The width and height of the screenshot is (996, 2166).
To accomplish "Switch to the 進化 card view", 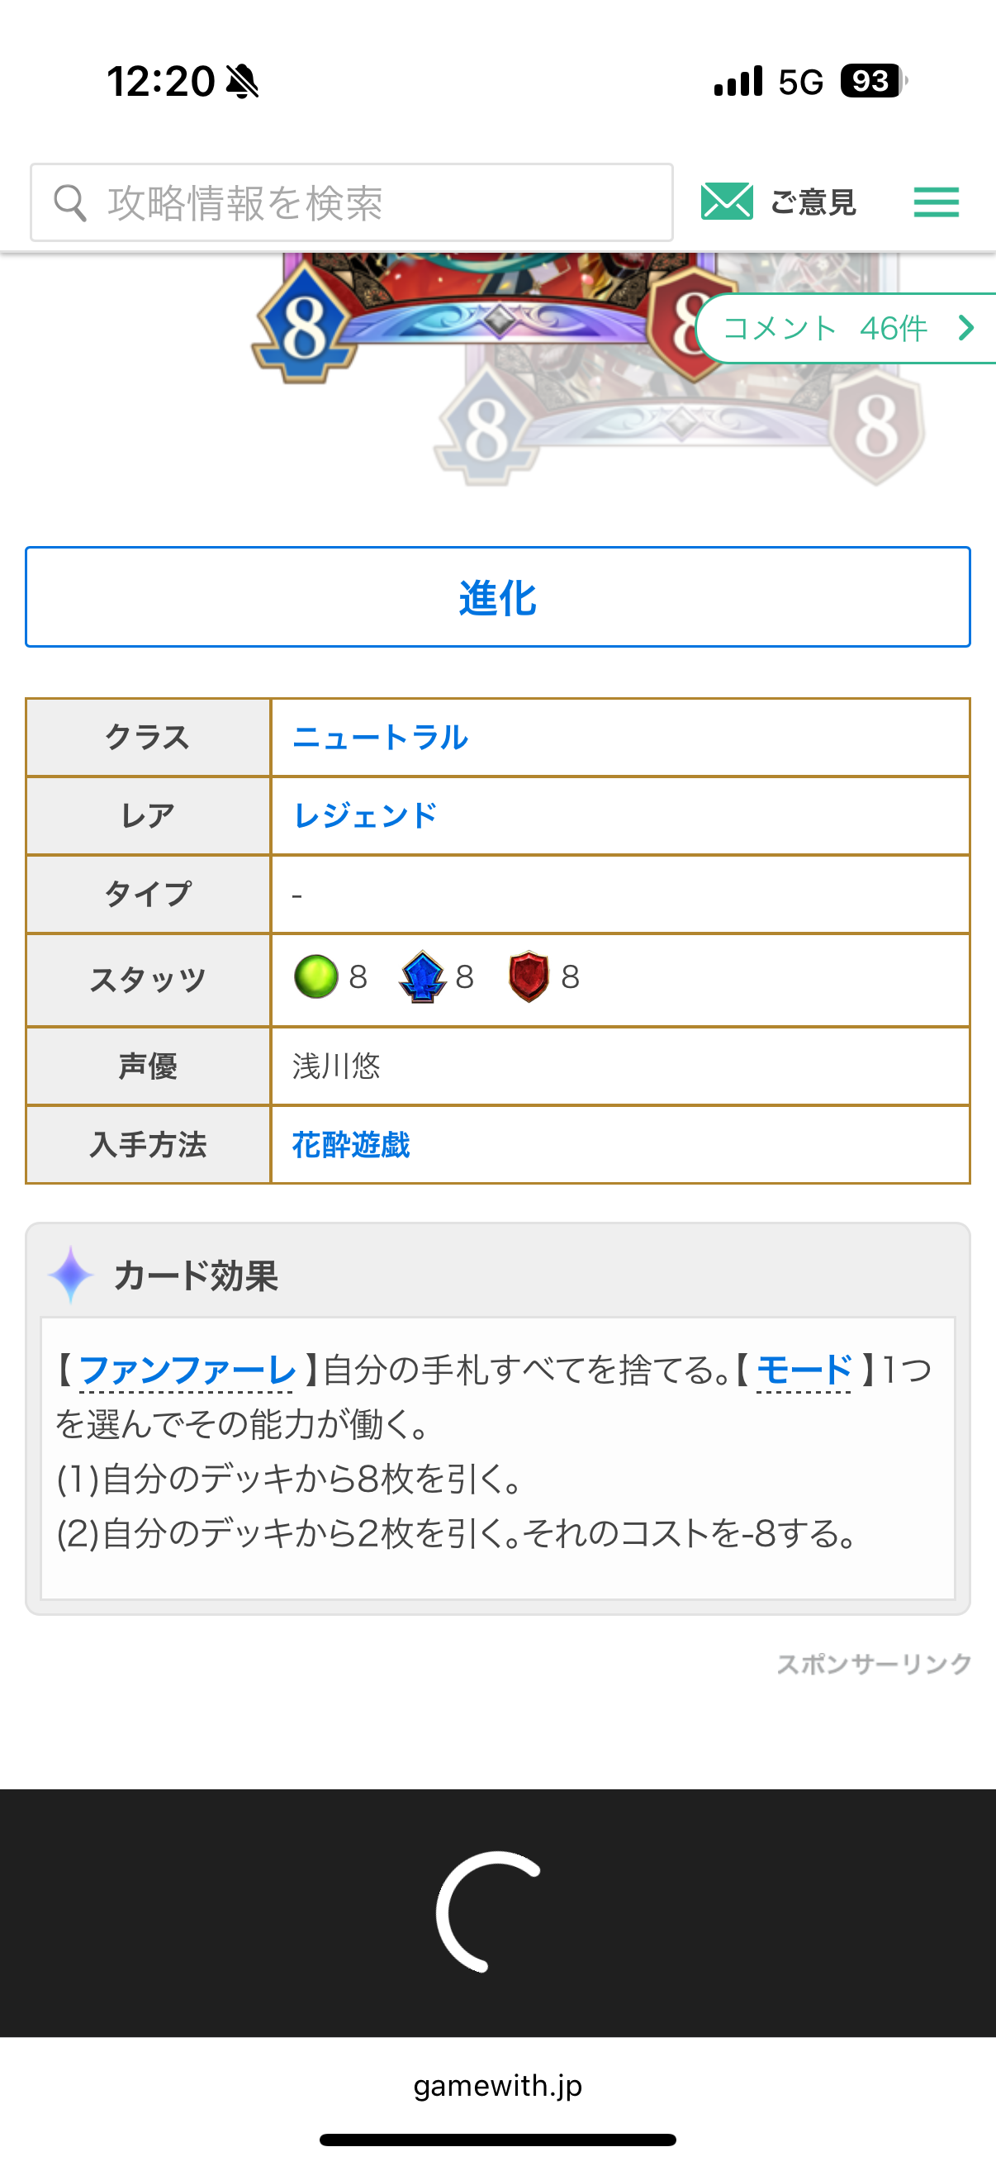I will (497, 597).
